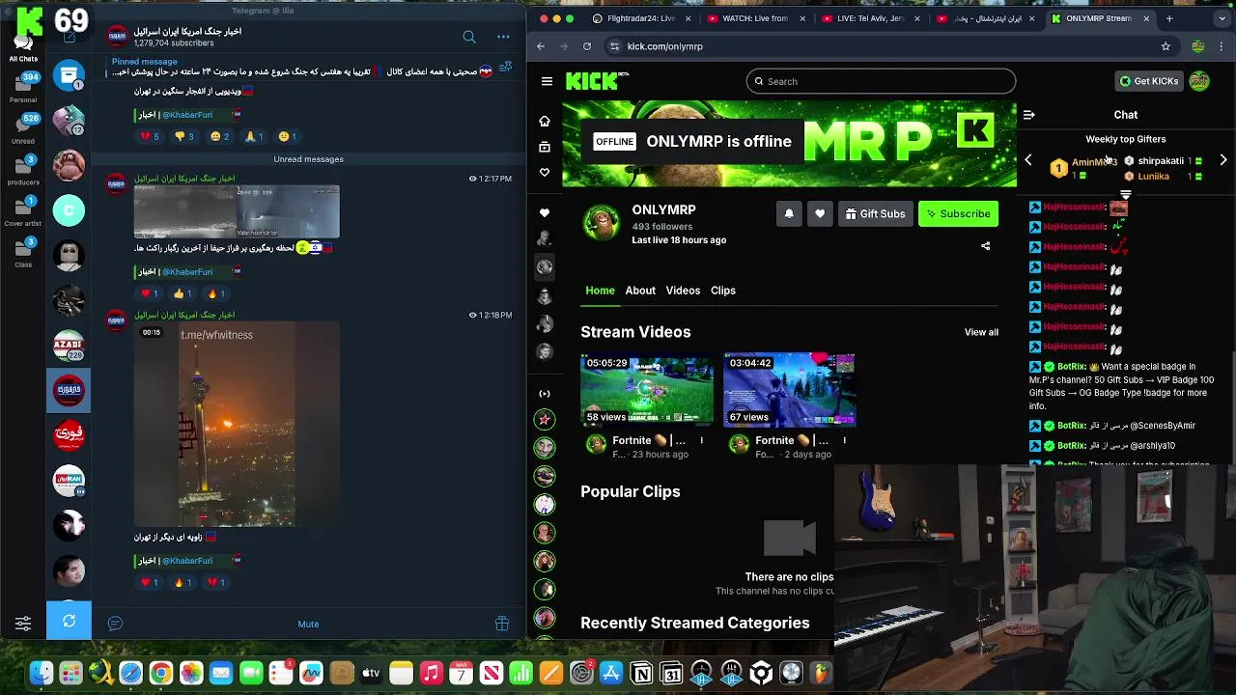Collapse the Kick chat panel
1236x695 pixels.
click(x=1028, y=115)
